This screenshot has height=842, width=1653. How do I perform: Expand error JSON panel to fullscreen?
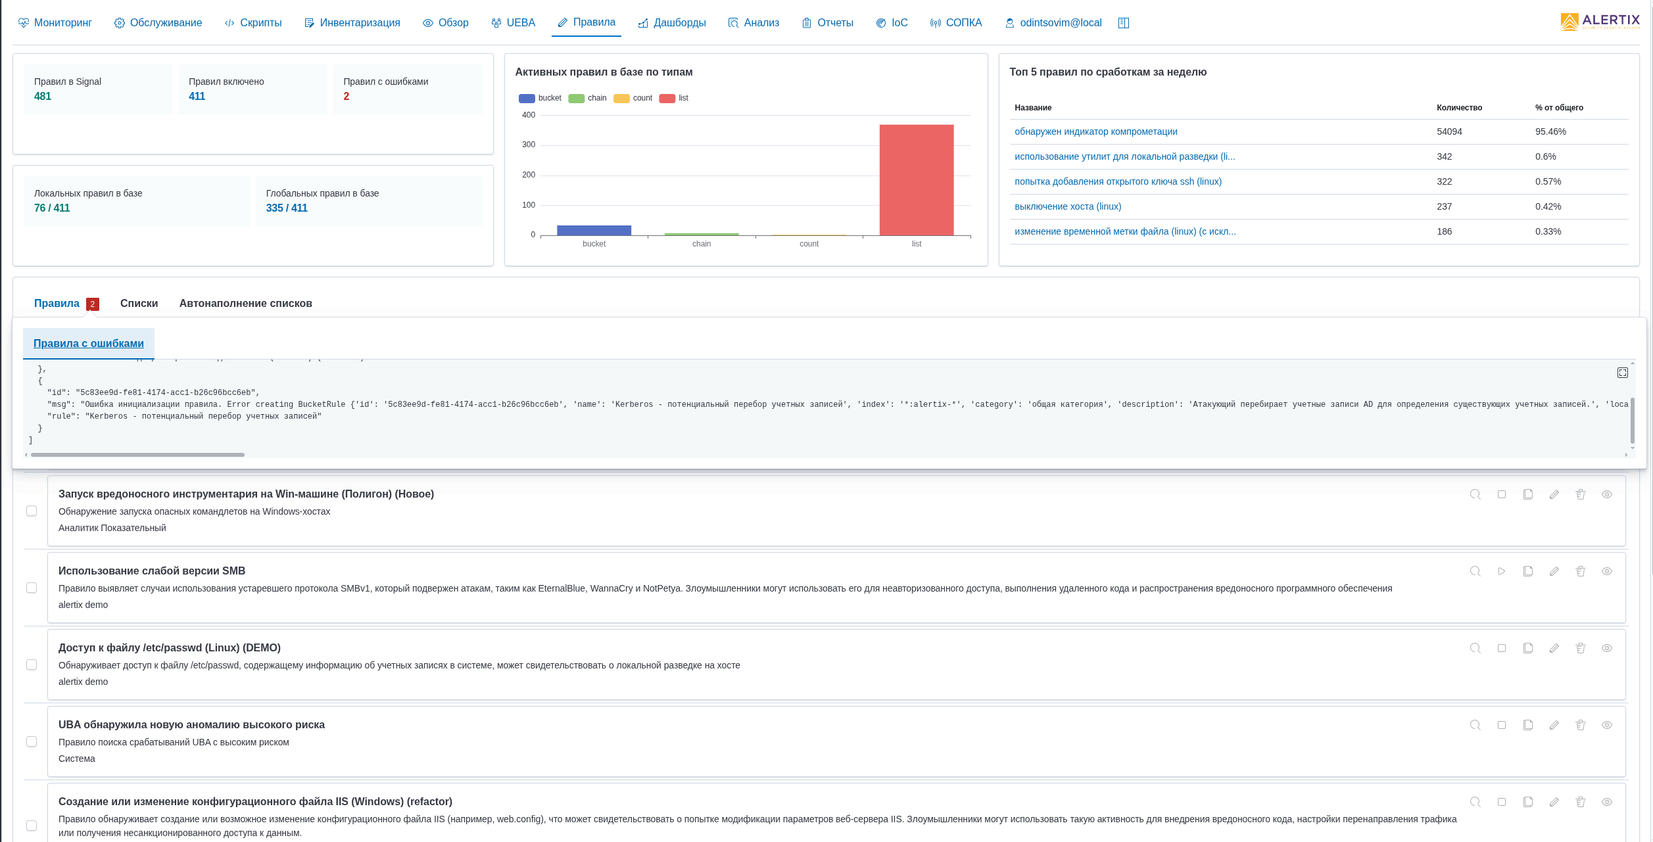point(1622,373)
